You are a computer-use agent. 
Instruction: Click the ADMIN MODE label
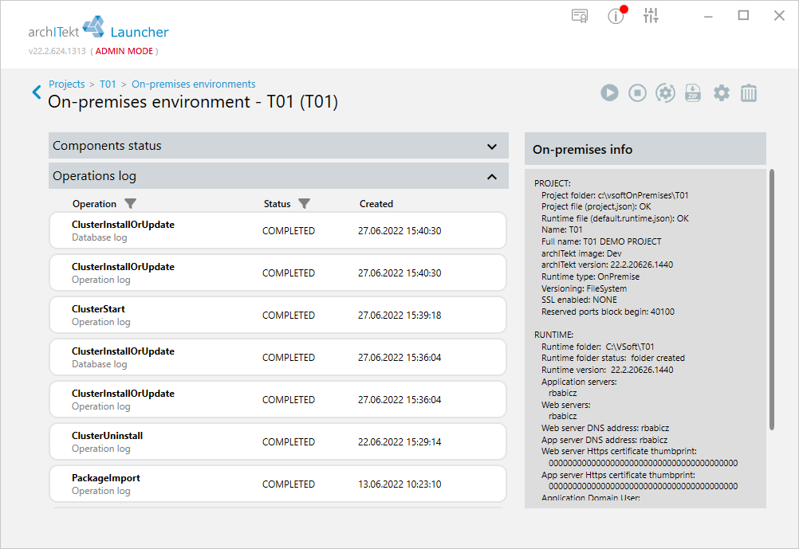point(124,51)
